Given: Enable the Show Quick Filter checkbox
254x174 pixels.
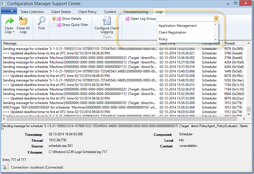Looking at the screenshot, I should pyautogui.click(x=54, y=25).
